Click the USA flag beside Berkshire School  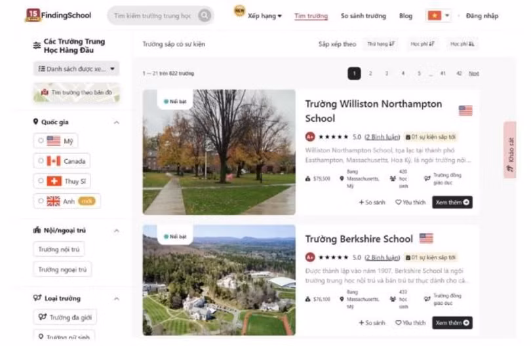click(x=426, y=239)
